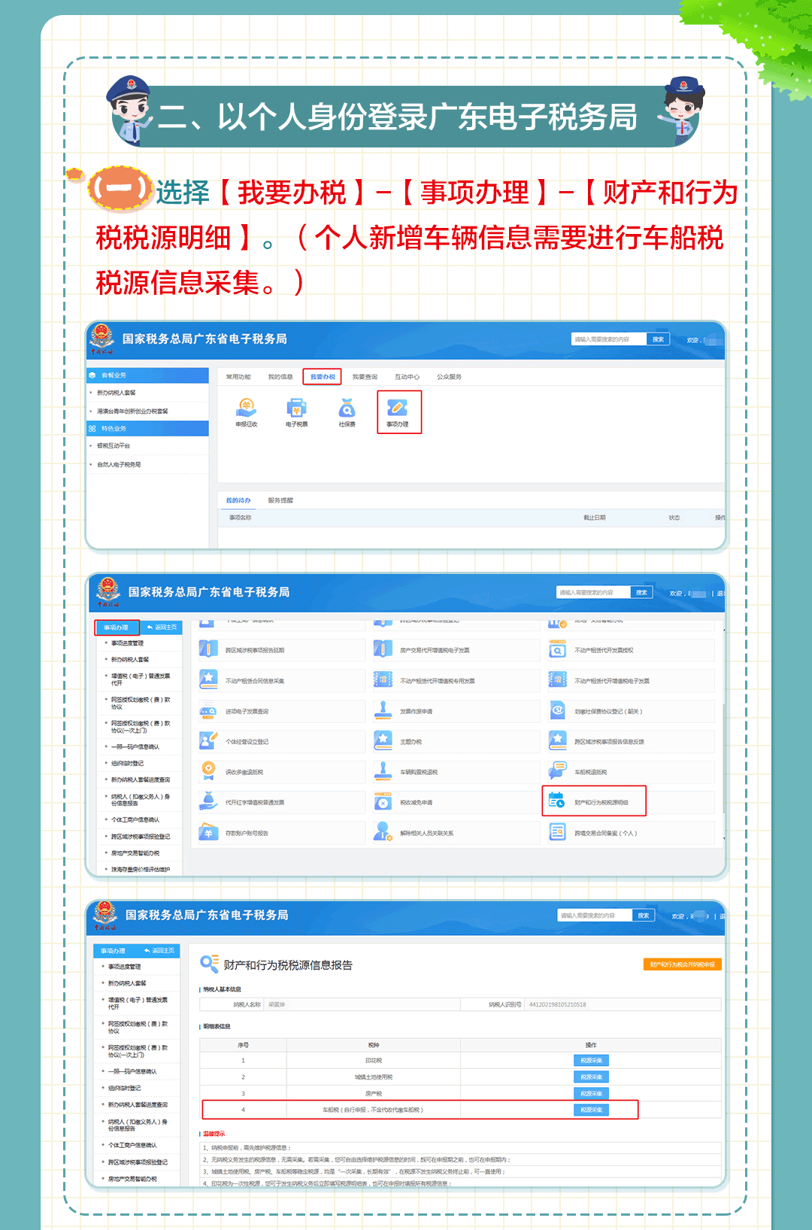Open the 代开红字增值税普通发票 icon

[x=208, y=802]
